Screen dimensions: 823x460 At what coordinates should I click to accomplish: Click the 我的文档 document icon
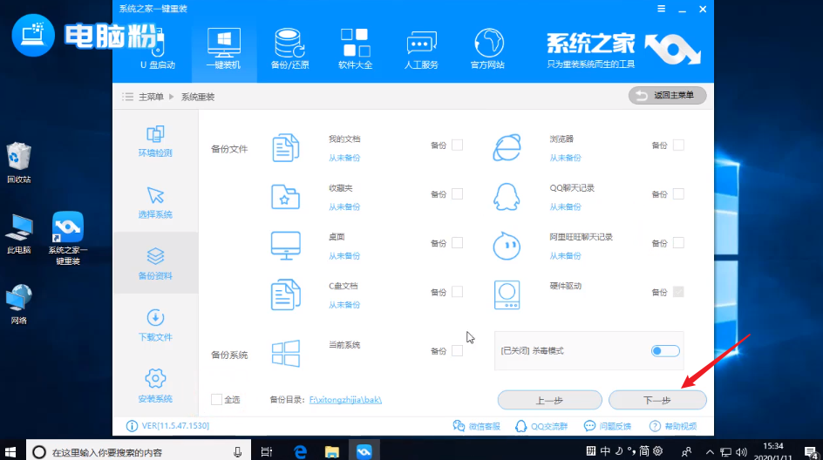point(286,147)
